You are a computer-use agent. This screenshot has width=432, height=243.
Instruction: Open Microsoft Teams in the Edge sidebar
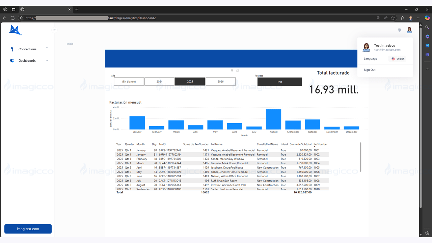point(427,54)
